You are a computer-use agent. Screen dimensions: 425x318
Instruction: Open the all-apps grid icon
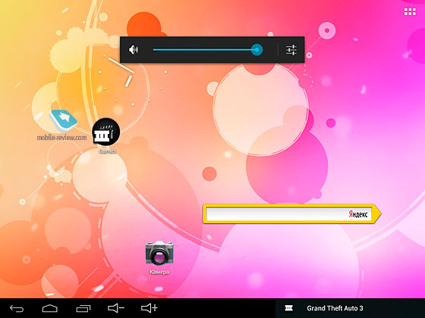tap(410, 12)
